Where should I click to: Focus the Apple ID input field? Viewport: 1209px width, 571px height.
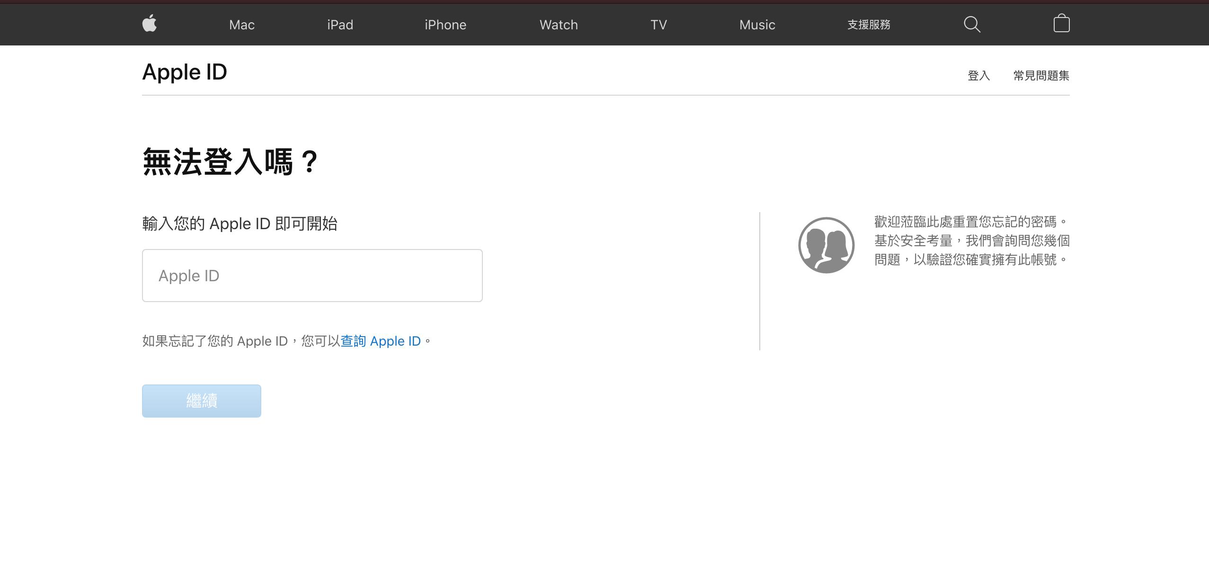pyautogui.click(x=312, y=276)
